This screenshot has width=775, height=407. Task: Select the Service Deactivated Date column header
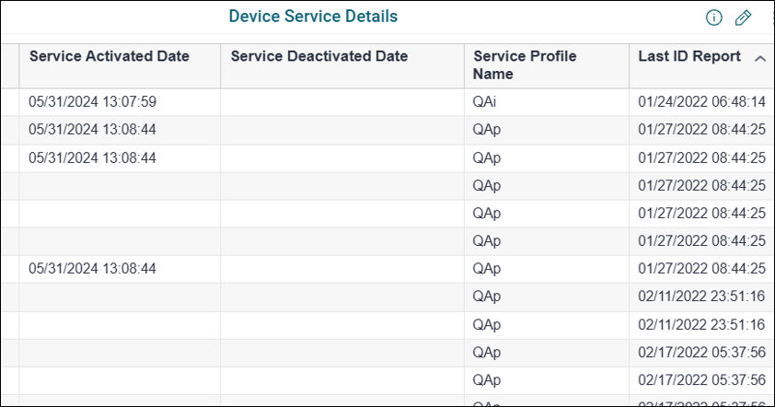pos(319,56)
